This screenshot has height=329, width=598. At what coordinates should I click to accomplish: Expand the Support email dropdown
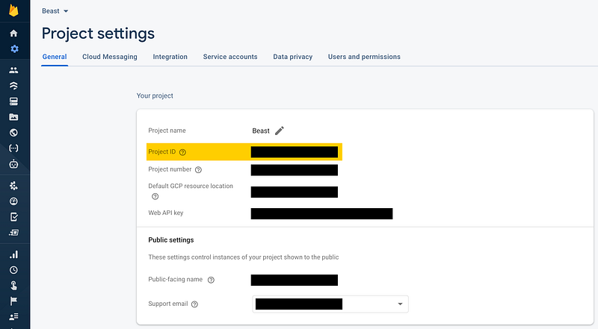[330, 304]
